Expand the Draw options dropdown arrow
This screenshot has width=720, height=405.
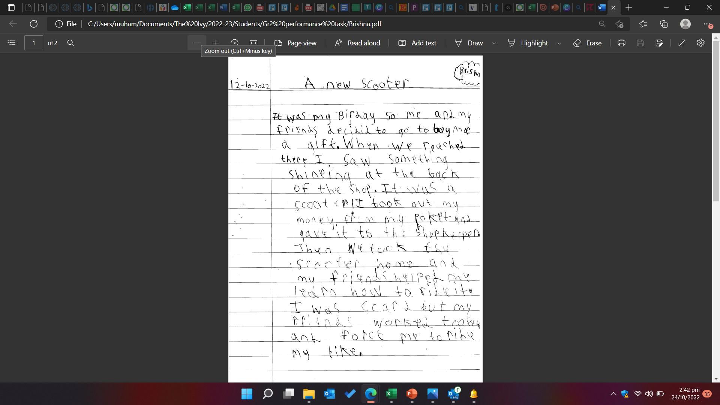pos(494,43)
